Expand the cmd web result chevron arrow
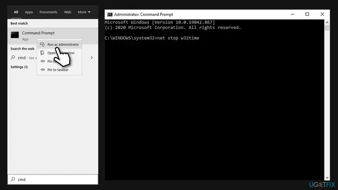Viewport: 338px width, 190px height. click(x=91, y=57)
